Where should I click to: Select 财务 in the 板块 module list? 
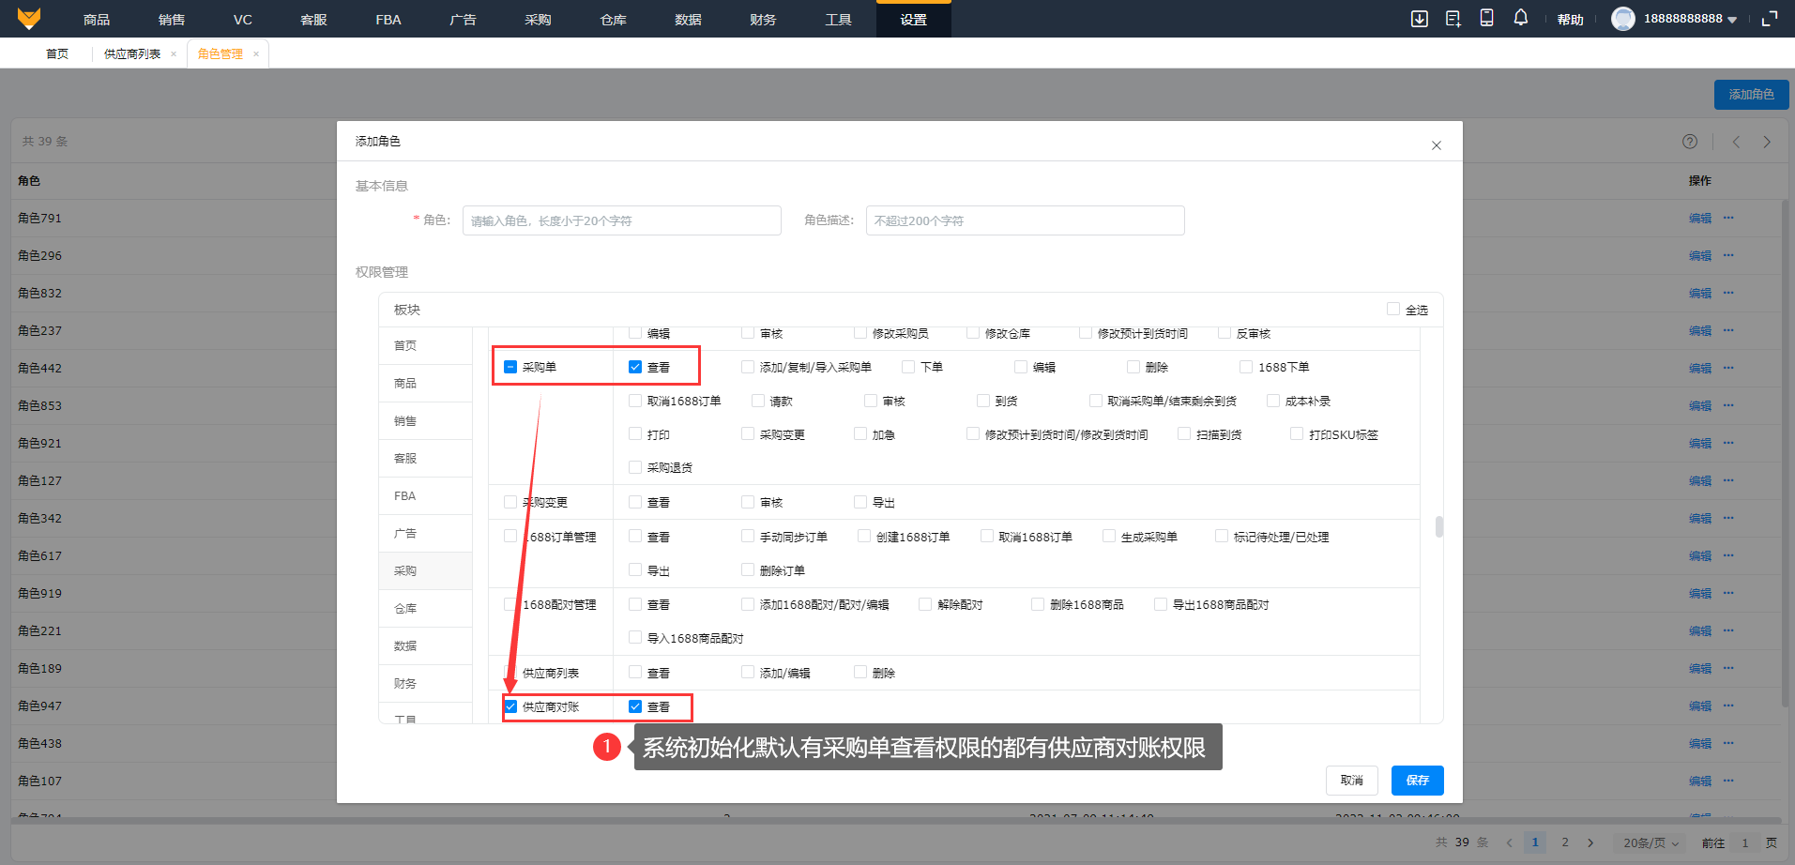[405, 683]
